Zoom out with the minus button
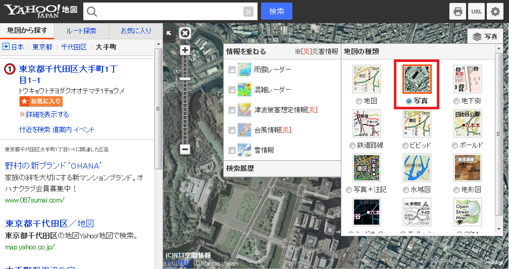 point(185,149)
